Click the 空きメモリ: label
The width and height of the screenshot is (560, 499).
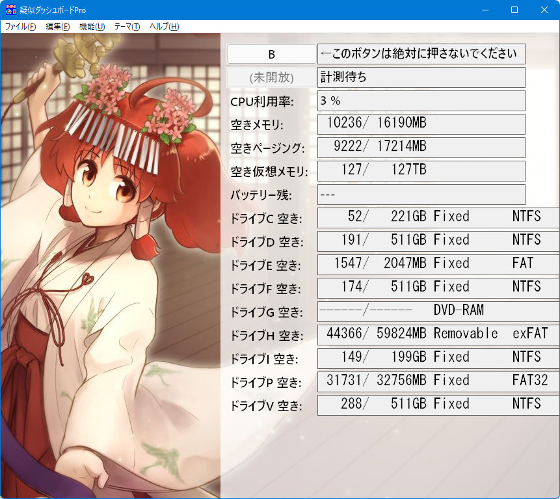pos(257,125)
